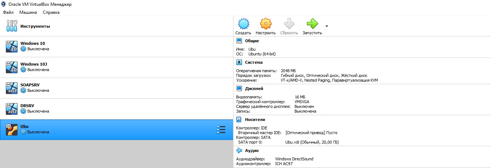Open the Ubu machine tools list menu icon
The image size is (491, 168).
[x=221, y=130]
